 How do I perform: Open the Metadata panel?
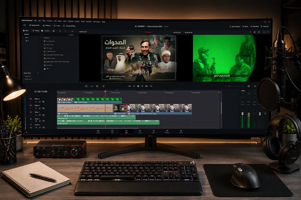tap(254, 26)
